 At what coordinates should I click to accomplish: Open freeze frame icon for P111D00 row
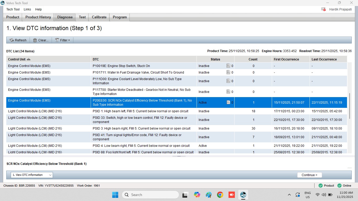pos(228,81)
